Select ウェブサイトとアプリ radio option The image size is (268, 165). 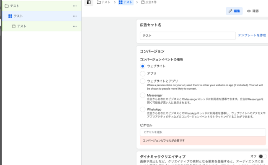tap(142, 81)
